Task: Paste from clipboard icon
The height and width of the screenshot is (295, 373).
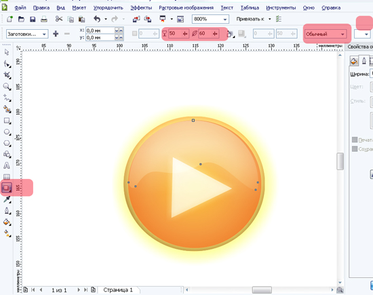Action: pyautogui.click(x=81, y=19)
